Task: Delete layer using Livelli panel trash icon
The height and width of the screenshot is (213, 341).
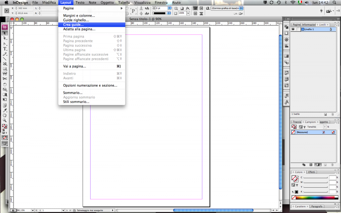Action: 333,114
